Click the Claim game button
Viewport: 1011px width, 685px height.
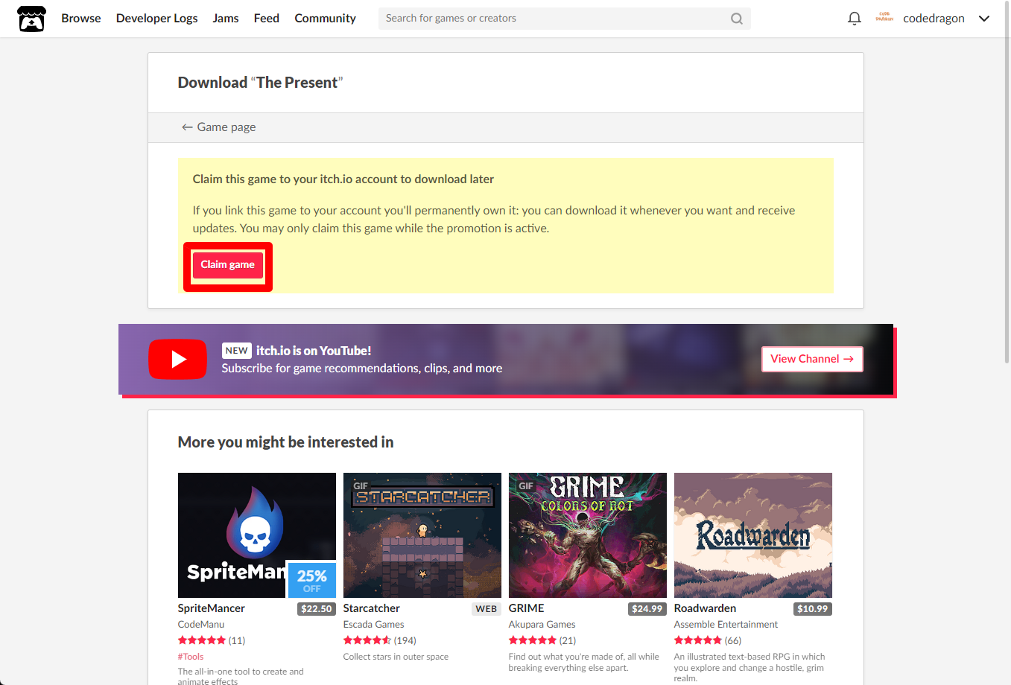pos(228,265)
